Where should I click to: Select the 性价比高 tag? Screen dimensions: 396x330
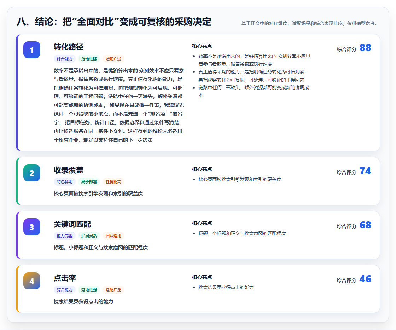(x=113, y=182)
